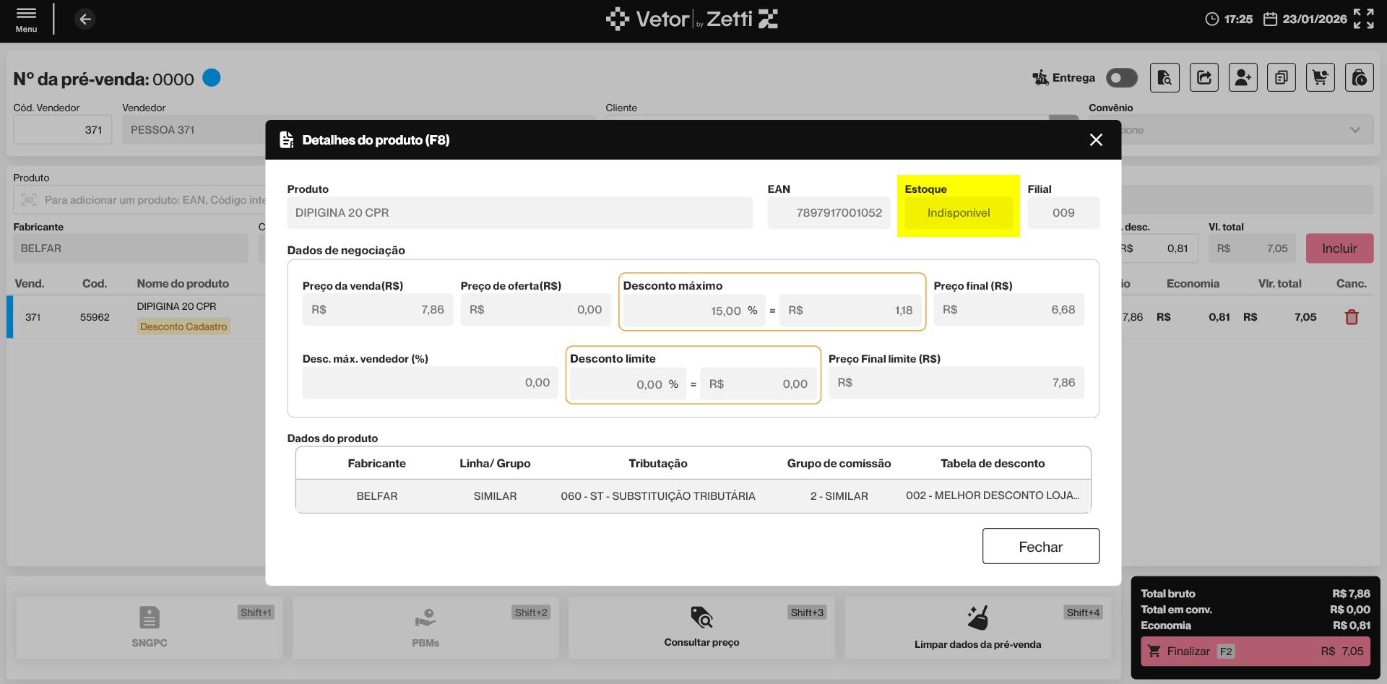
Task: Click the Finalizar F2 button
Action: [1256, 651]
